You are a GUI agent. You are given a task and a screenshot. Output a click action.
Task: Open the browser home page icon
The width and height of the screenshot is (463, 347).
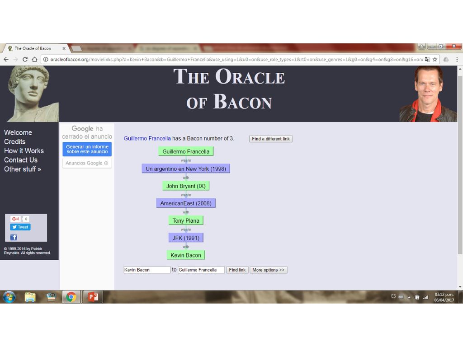click(34, 59)
